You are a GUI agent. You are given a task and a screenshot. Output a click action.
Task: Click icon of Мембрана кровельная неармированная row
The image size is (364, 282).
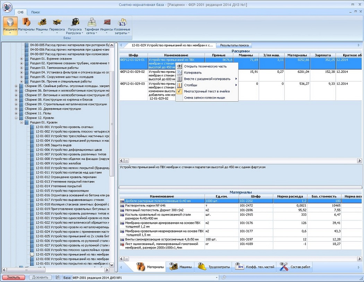[122, 231]
